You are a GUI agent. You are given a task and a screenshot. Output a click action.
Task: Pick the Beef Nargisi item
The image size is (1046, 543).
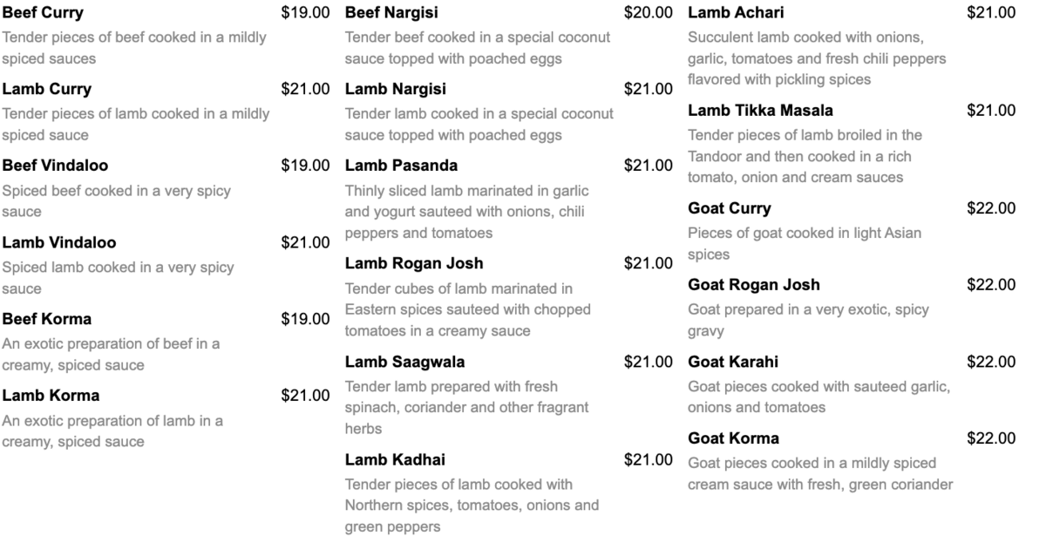coord(391,13)
